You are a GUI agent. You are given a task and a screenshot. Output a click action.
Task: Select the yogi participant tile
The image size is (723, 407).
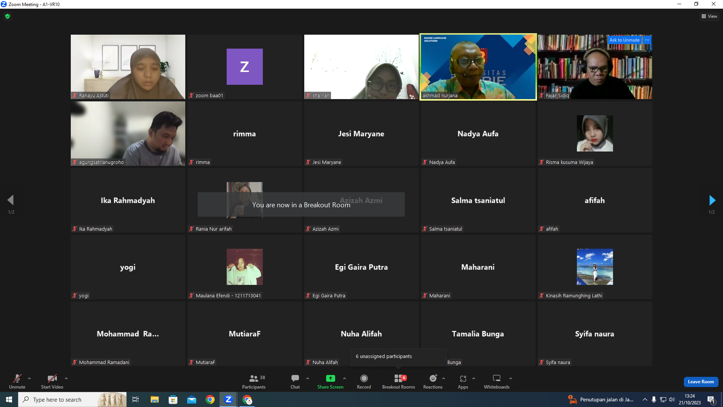[128, 267]
